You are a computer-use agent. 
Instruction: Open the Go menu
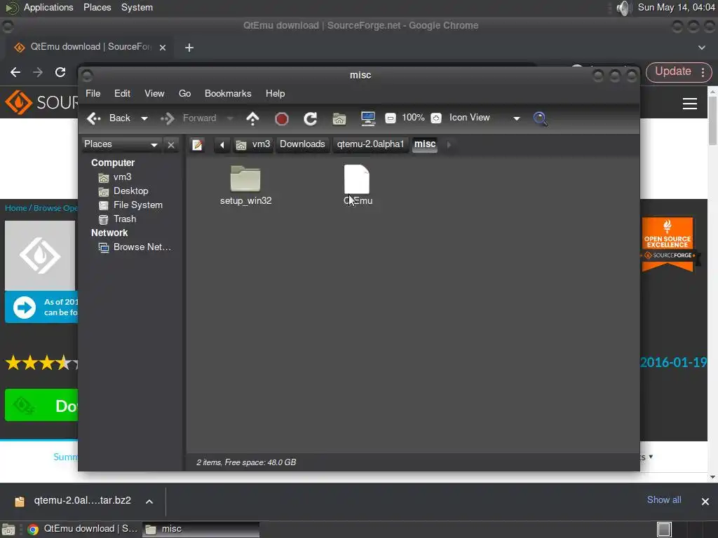click(184, 93)
